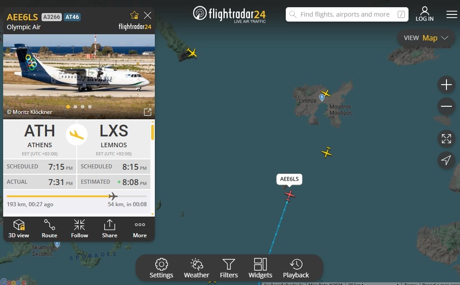Start Playback history mode

pyautogui.click(x=296, y=268)
